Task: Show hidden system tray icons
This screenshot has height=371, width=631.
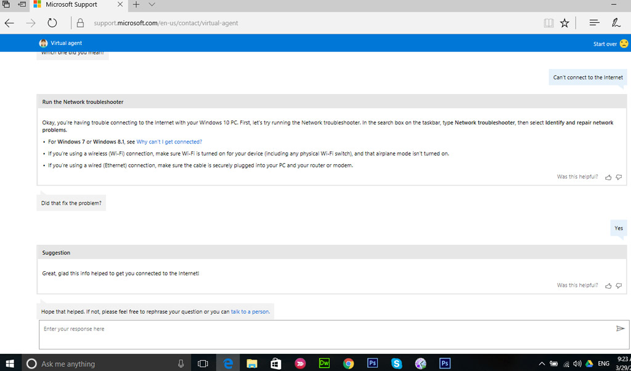Action: [542, 364]
